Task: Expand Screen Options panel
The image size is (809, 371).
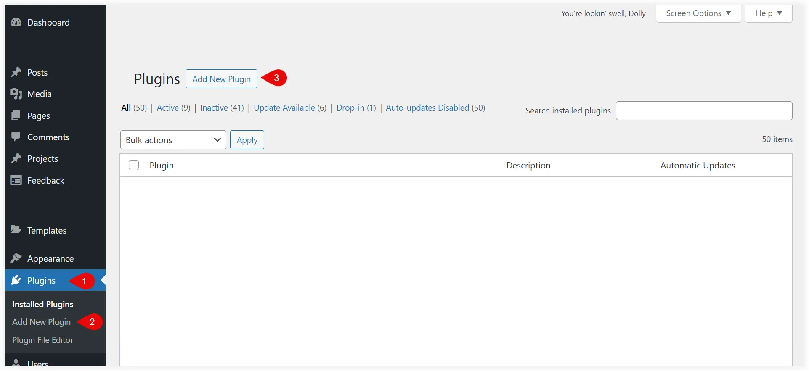Action: (698, 13)
